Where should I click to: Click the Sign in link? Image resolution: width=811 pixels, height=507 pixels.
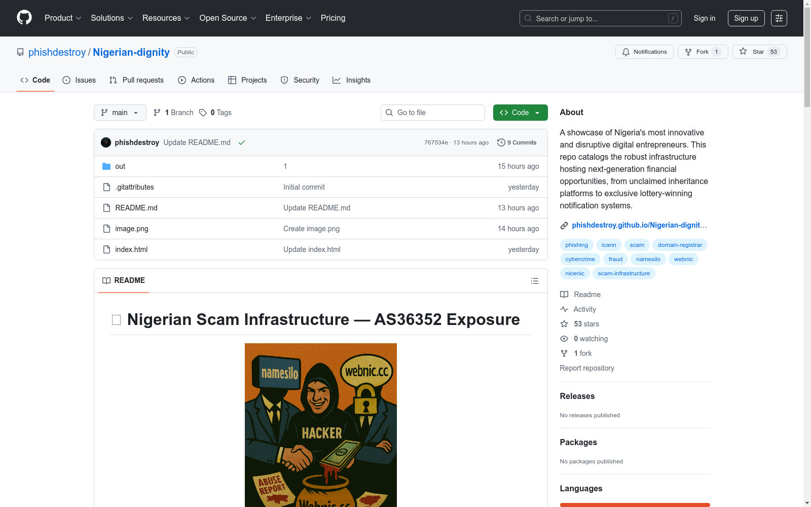pos(705,18)
